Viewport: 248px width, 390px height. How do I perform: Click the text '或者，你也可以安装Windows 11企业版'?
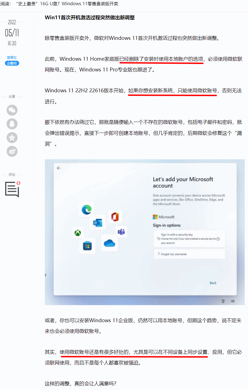pos(89,321)
